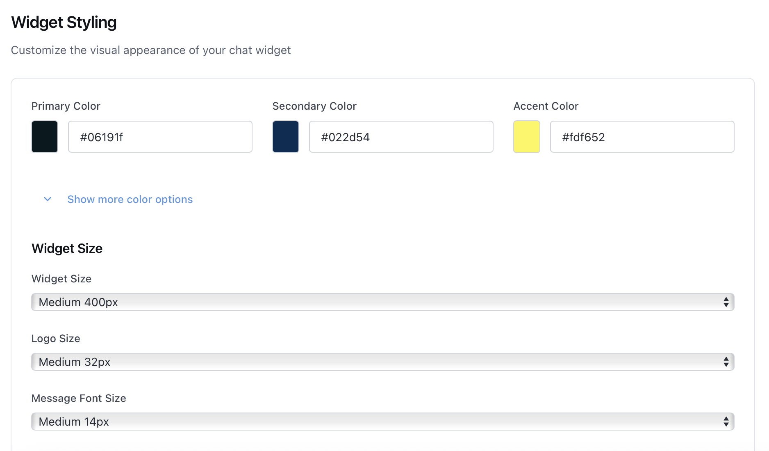Viewport: 769px width, 451px height.
Task: Select the #fdf652 Accent Color hex field
Action: (x=642, y=137)
